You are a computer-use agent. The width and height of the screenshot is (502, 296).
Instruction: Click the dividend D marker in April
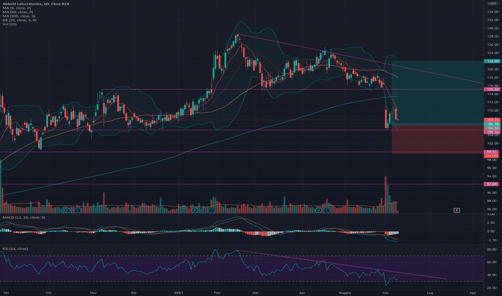(318, 210)
